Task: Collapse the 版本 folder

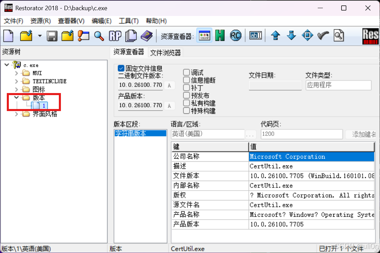Action: coord(16,97)
